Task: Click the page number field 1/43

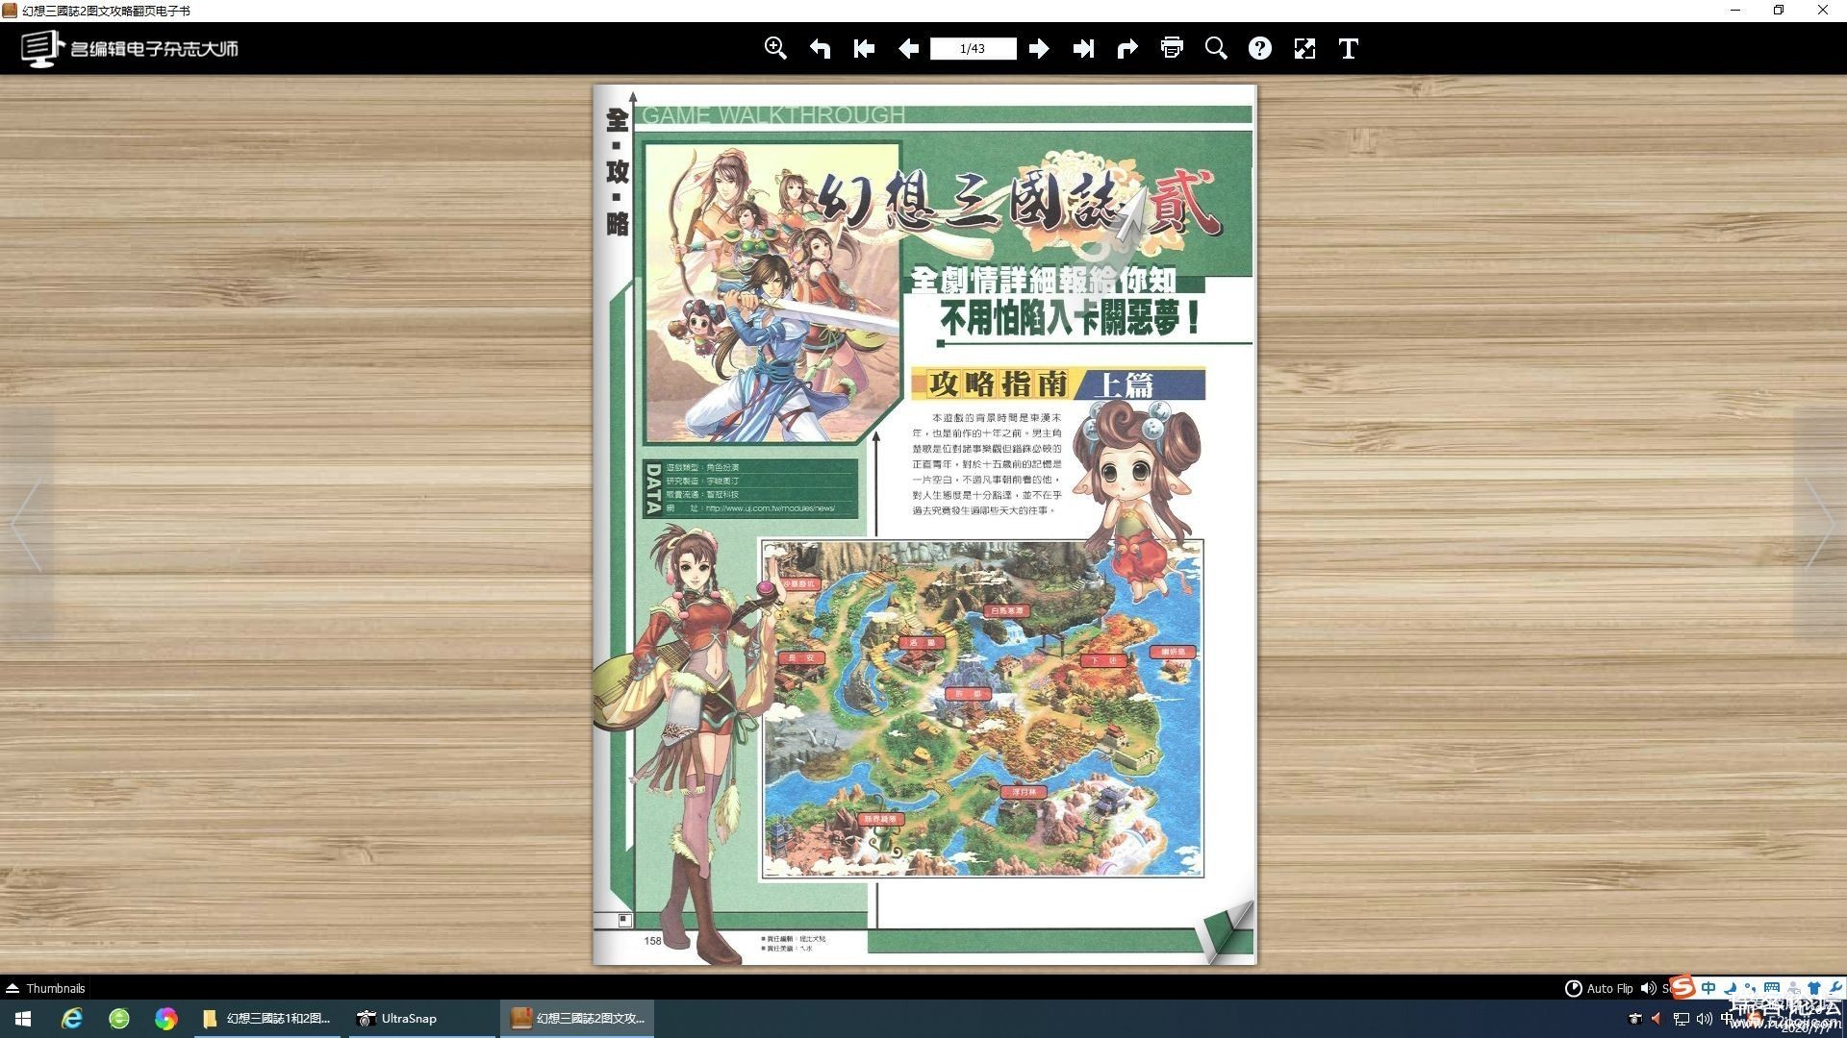Action: point(973,48)
